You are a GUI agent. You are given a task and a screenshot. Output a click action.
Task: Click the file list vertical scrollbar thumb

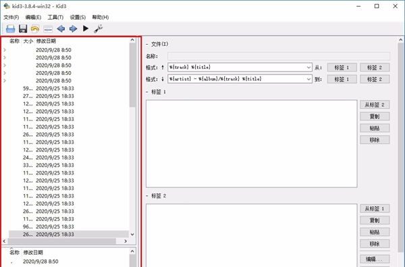coord(132,75)
